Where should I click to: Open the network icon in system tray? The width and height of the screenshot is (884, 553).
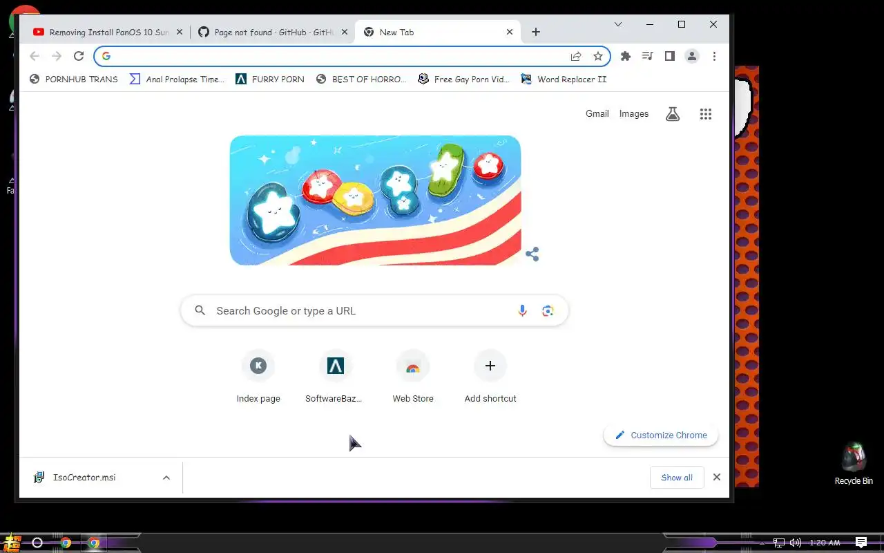[x=778, y=543]
